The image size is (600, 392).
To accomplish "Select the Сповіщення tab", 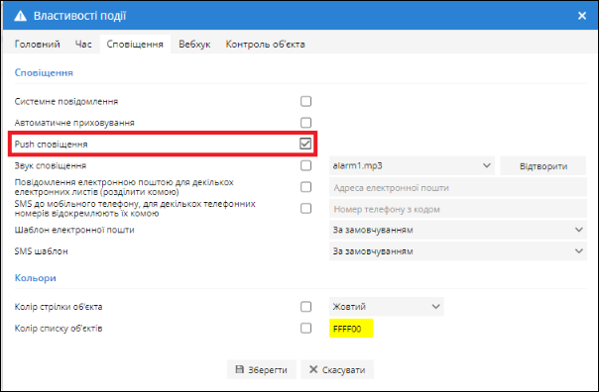I will click(x=135, y=45).
